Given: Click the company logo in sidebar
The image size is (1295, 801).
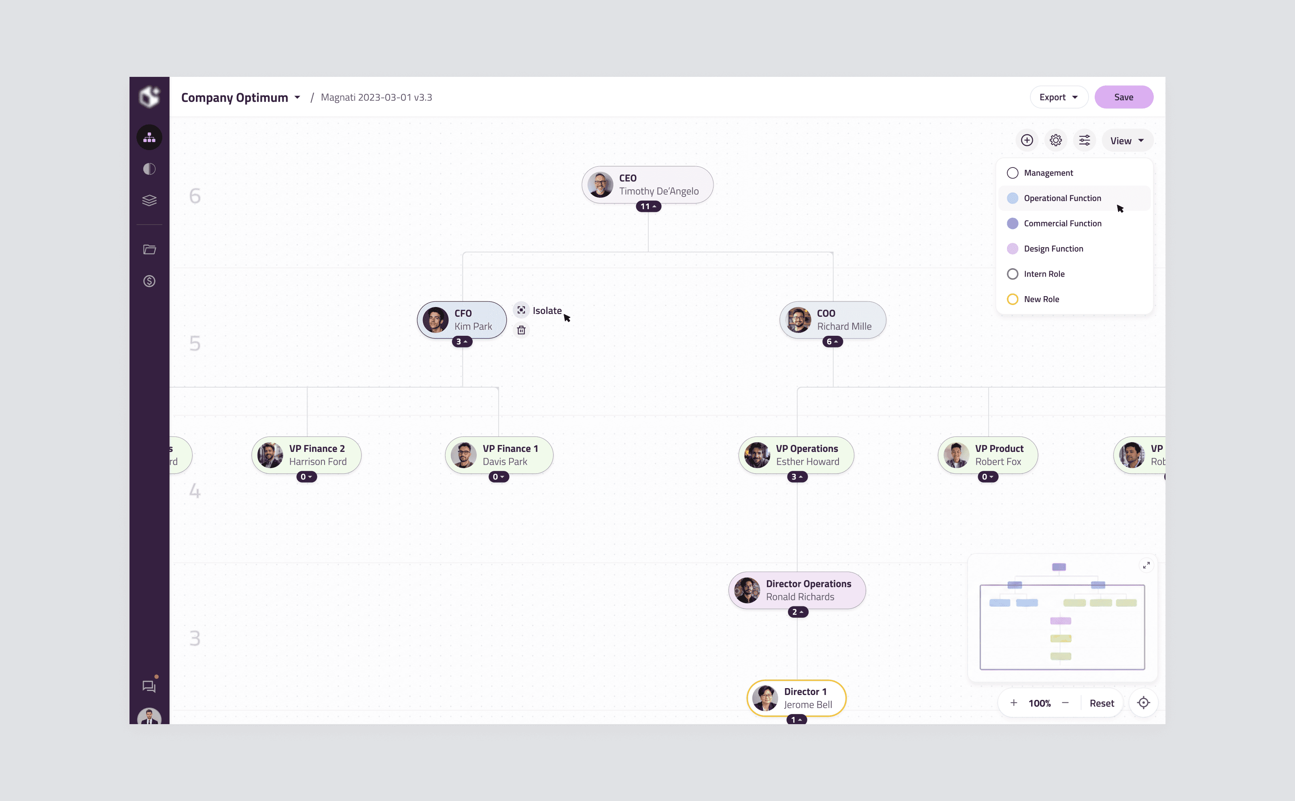Looking at the screenshot, I should pyautogui.click(x=149, y=97).
